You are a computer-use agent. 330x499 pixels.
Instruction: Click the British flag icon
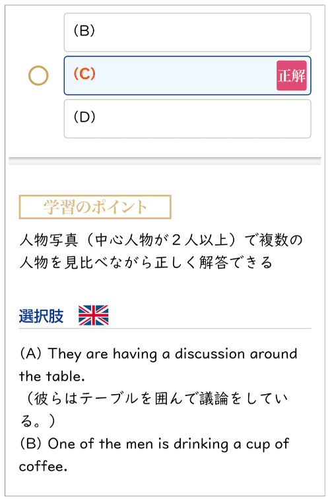94,316
